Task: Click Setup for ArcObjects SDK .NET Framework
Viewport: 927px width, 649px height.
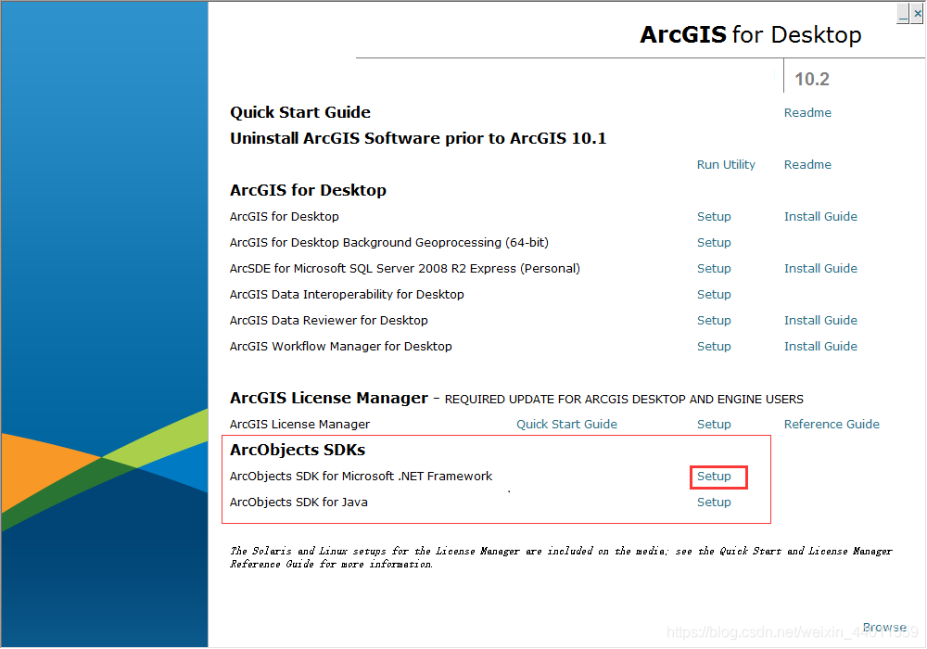Action: 714,476
